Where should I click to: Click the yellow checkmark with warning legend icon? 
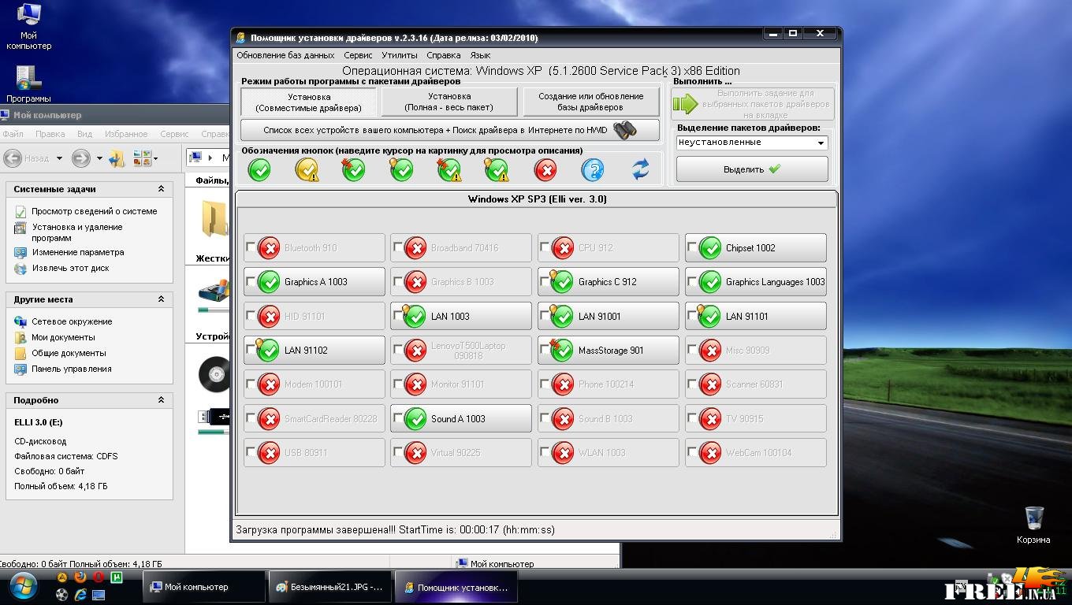[x=307, y=169]
